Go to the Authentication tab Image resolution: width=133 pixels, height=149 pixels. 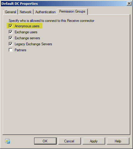[x=46, y=12]
